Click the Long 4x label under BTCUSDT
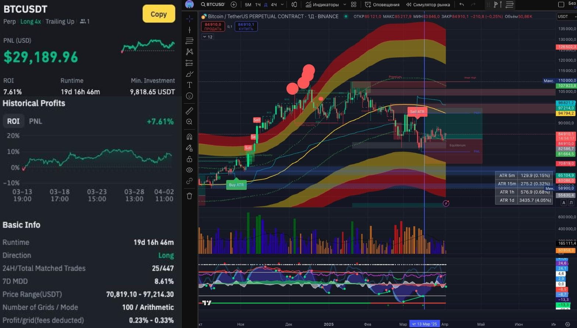577x328 pixels. [31, 21]
